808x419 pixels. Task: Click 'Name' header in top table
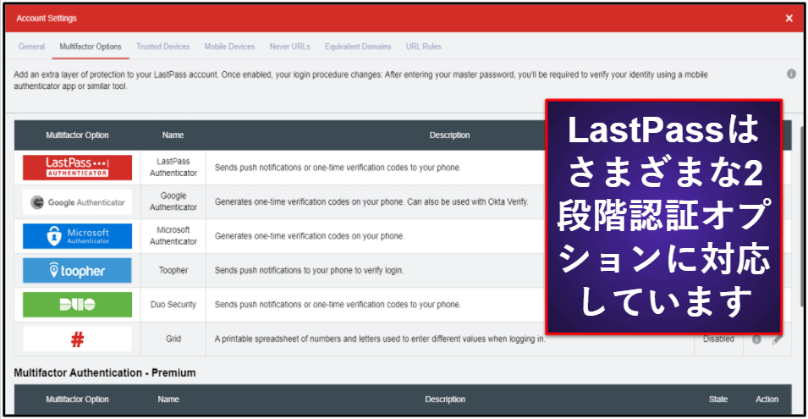coord(173,135)
